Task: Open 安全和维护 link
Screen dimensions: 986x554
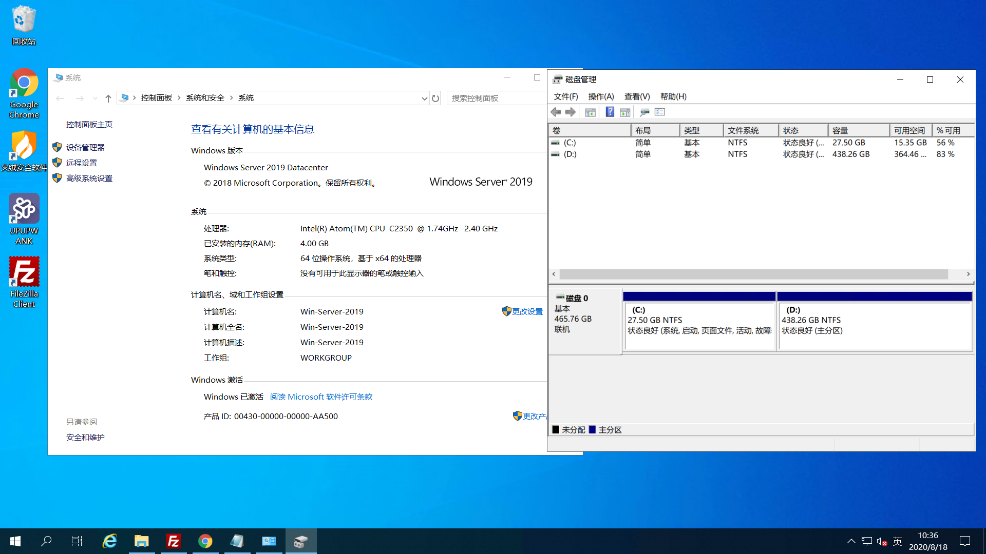Action: [85, 437]
